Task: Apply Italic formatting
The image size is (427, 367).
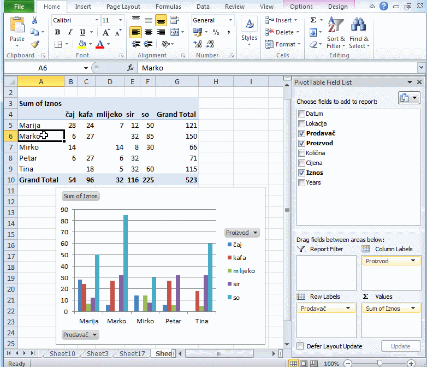Action: (70, 32)
